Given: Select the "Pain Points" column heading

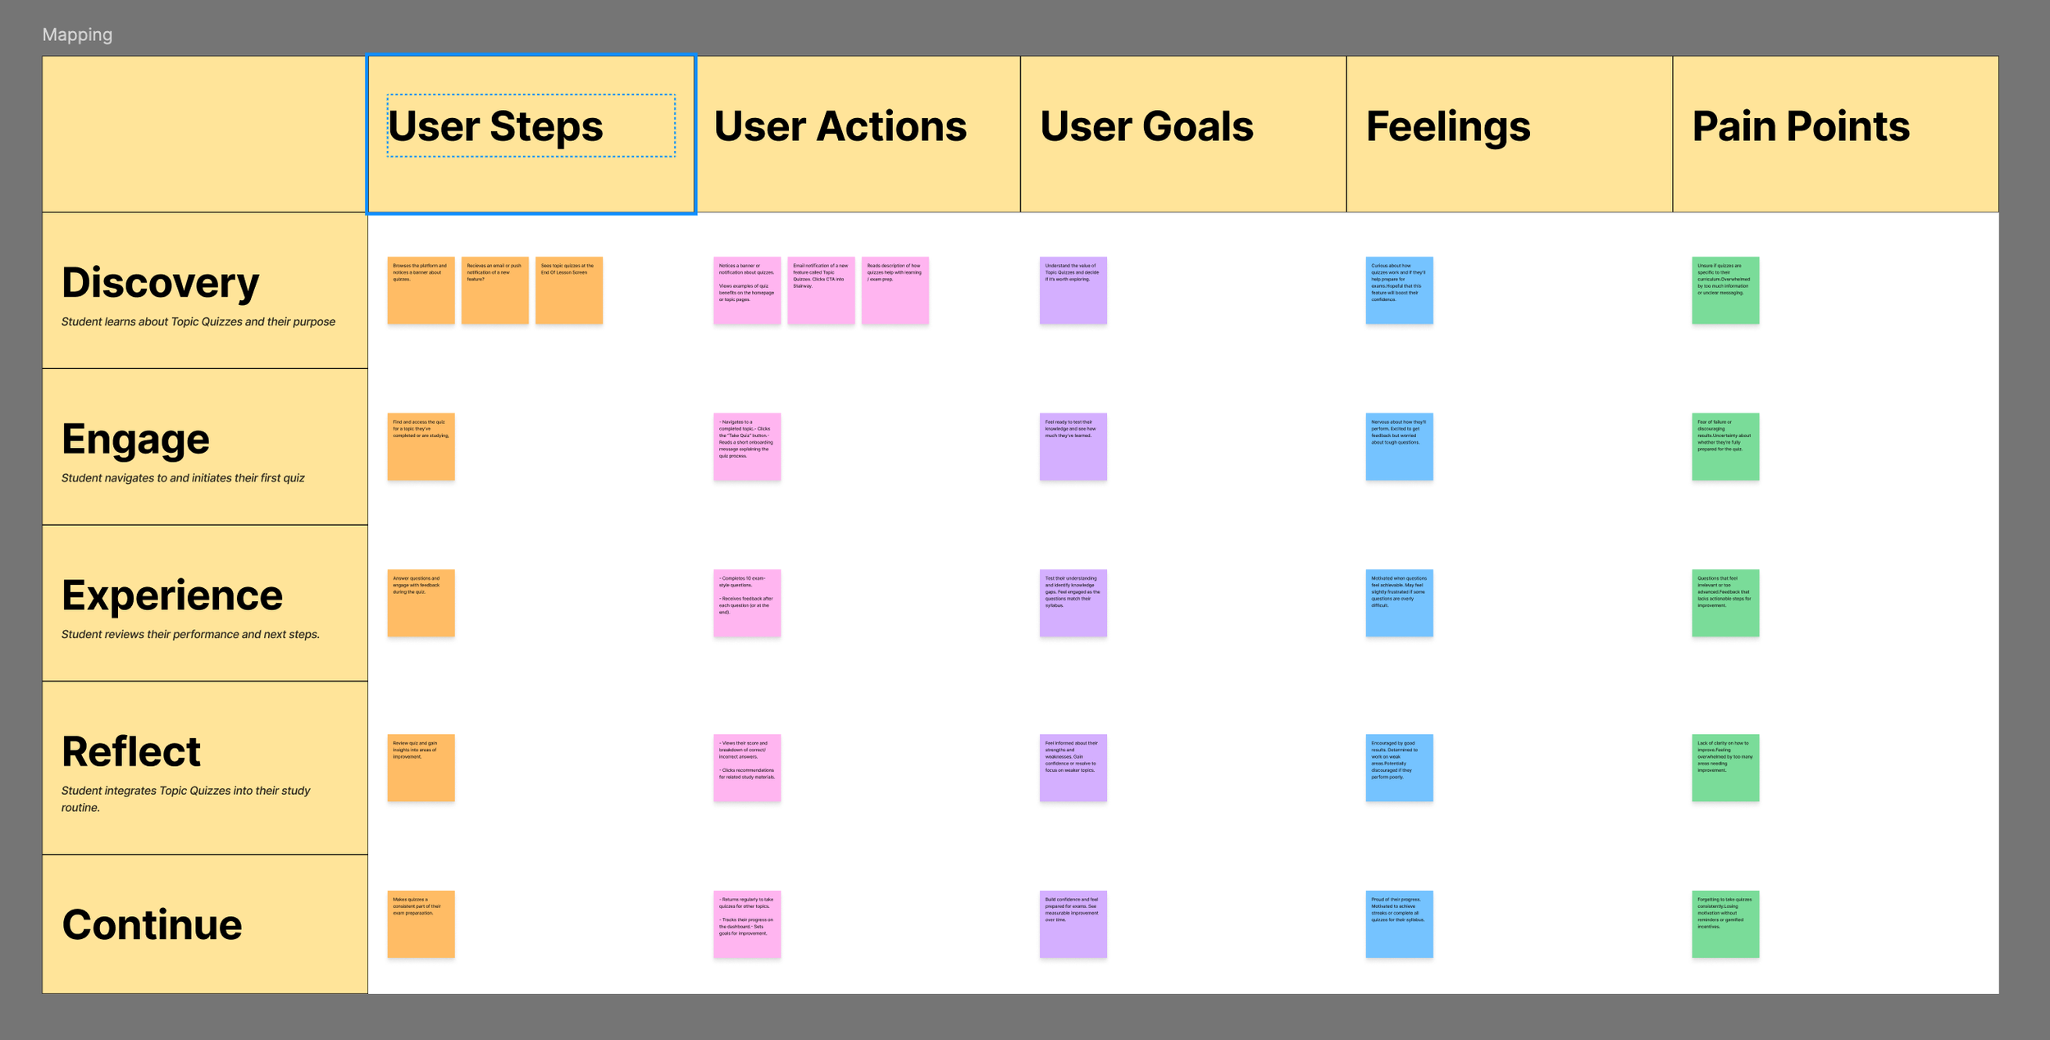Looking at the screenshot, I should [1801, 126].
